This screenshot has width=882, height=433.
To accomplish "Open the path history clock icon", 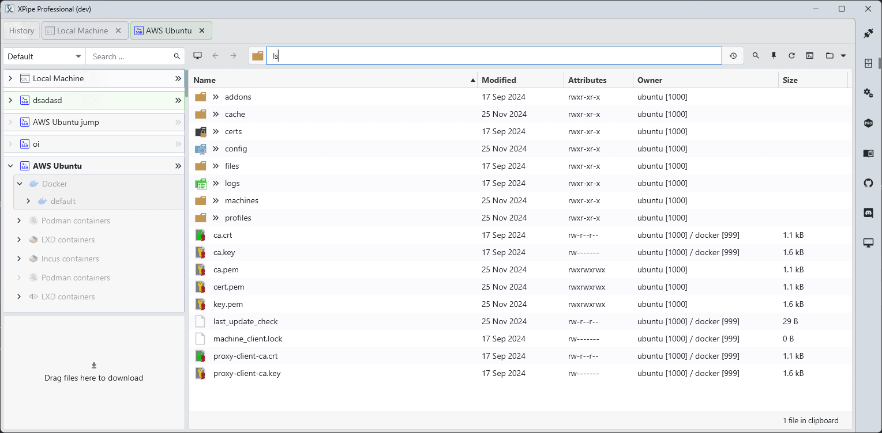I will 733,56.
